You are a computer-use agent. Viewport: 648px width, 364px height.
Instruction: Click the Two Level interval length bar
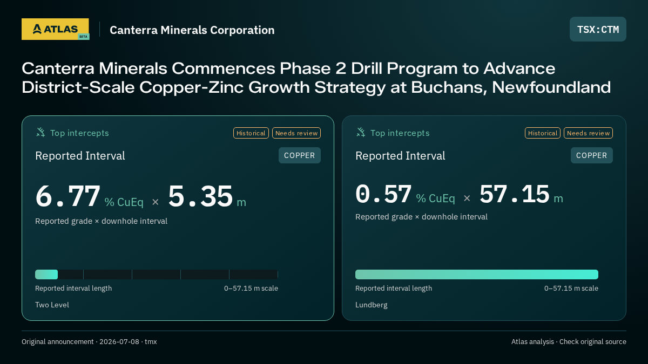pos(157,274)
